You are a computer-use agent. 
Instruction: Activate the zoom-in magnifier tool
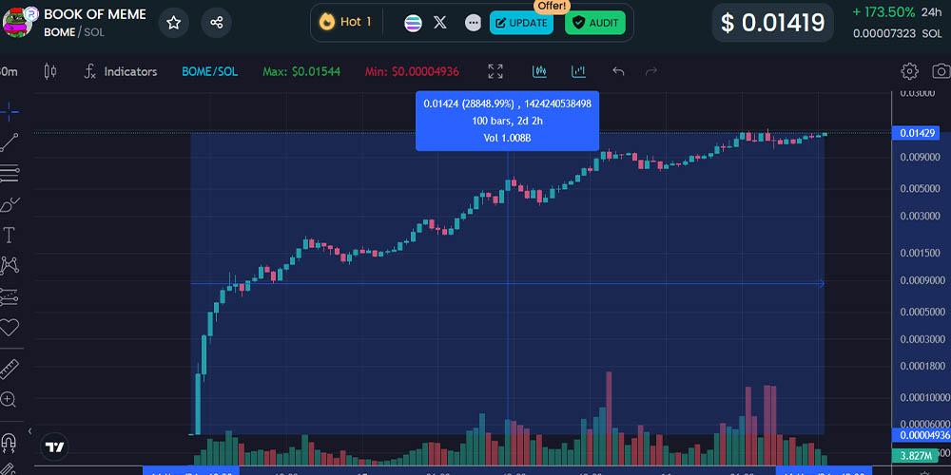point(9,400)
